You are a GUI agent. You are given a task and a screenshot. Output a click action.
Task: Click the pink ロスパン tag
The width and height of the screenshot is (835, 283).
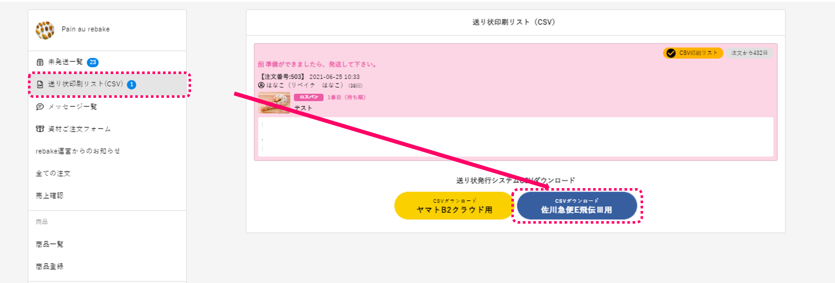(x=309, y=97)
